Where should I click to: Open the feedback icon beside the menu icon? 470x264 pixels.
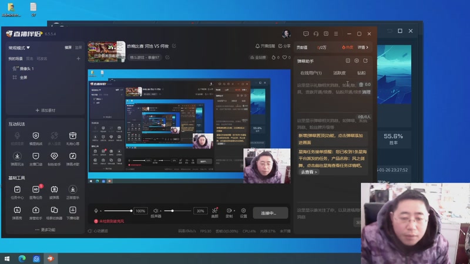tap(326, 34)
